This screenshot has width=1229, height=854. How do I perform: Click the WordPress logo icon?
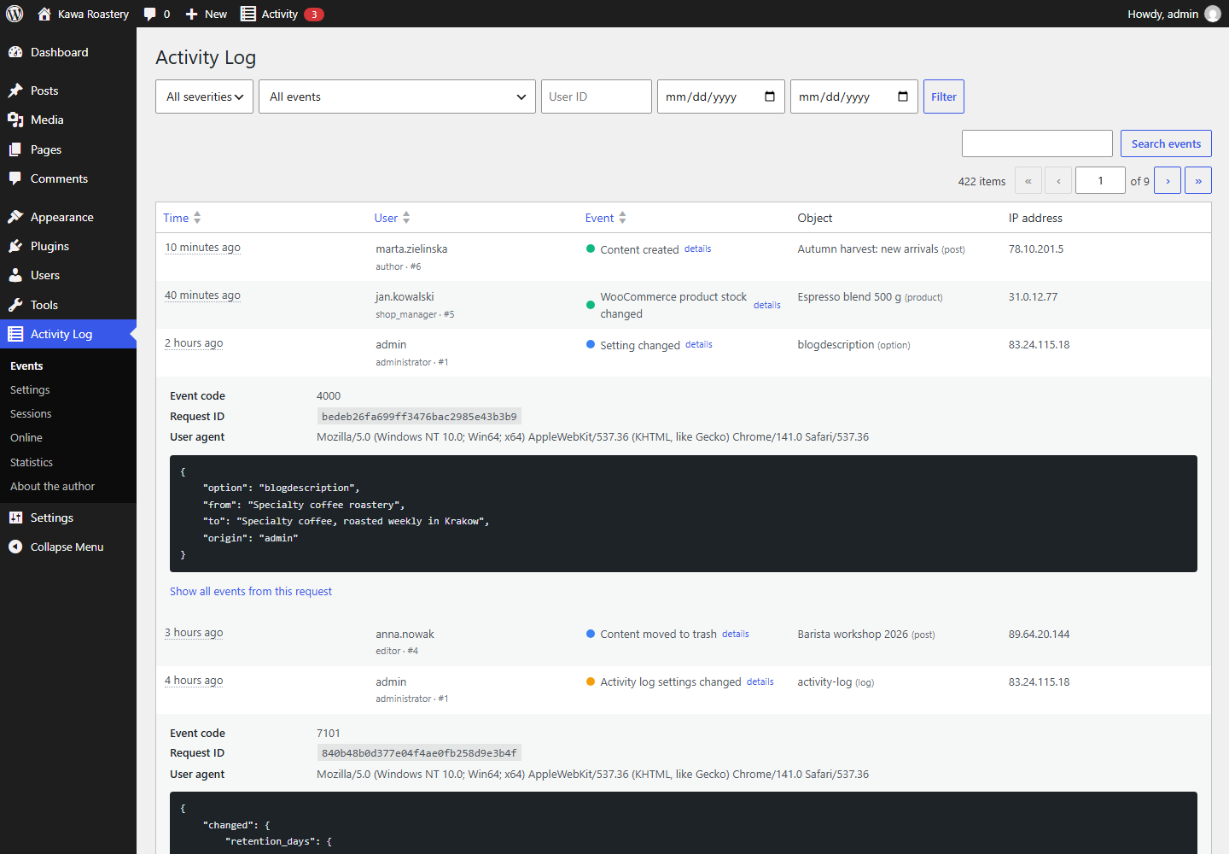point(15,14)
